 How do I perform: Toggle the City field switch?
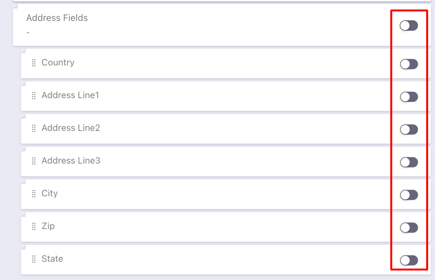pos(409,195)
